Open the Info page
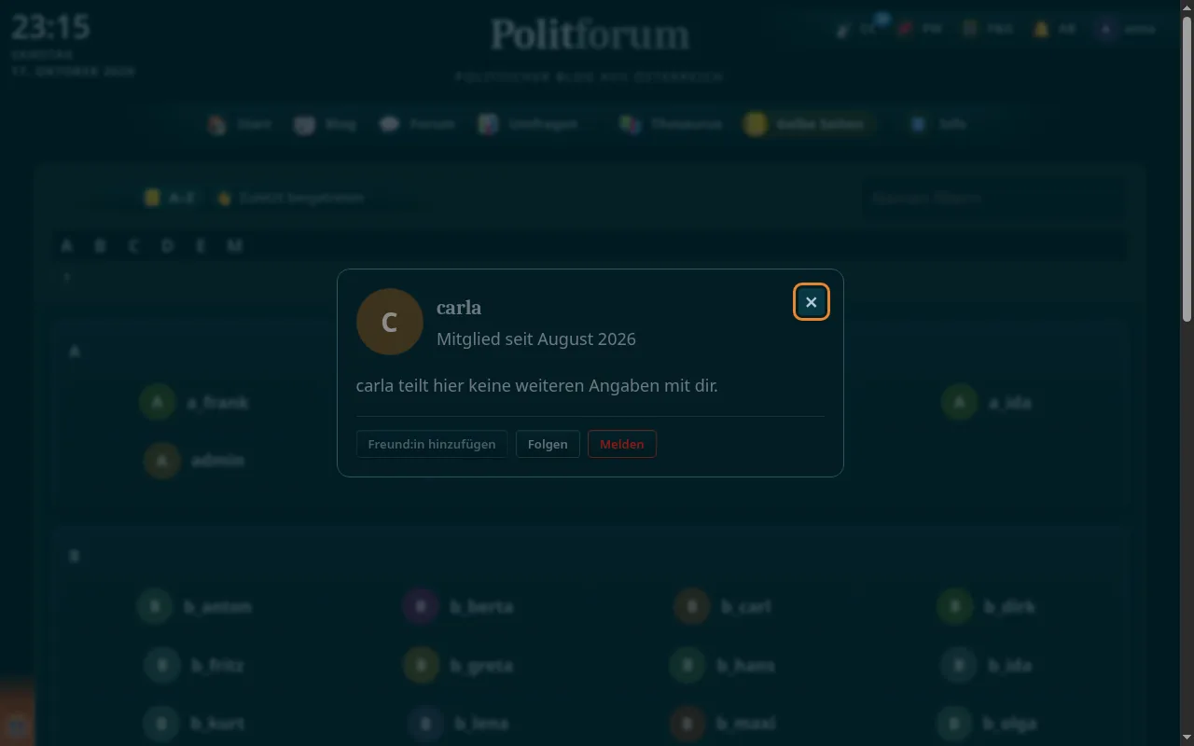This screenshot has width=1194, height=746. pyautogui.click(x=939, y=124)
